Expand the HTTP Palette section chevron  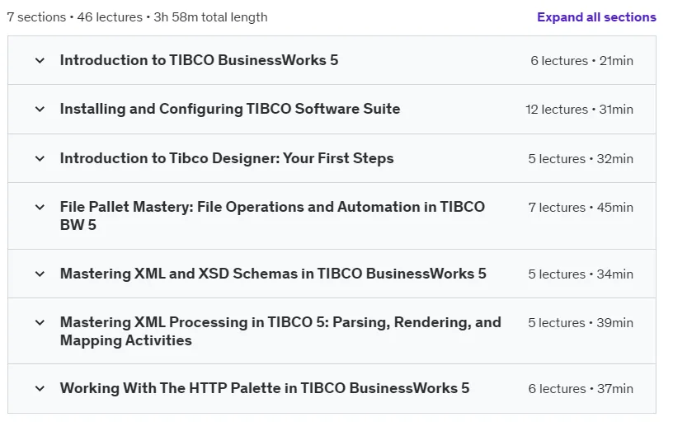(40, 389)
